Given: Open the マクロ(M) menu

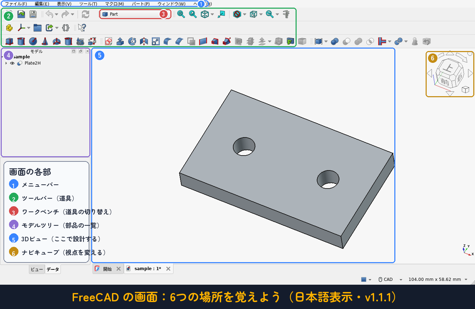Looking at the screenshot, I should [114, 4].
